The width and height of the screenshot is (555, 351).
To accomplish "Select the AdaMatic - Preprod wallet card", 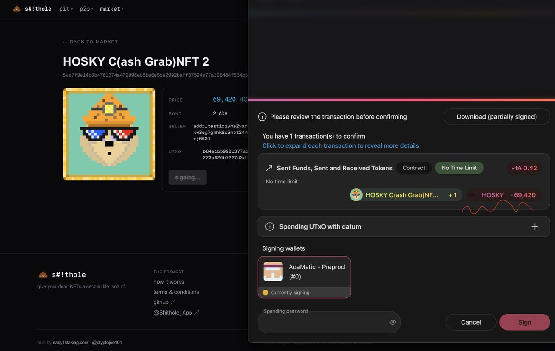I will click(x=304, y=277).
